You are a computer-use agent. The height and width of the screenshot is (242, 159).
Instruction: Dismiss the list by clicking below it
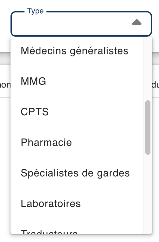[x=79, y=238]
